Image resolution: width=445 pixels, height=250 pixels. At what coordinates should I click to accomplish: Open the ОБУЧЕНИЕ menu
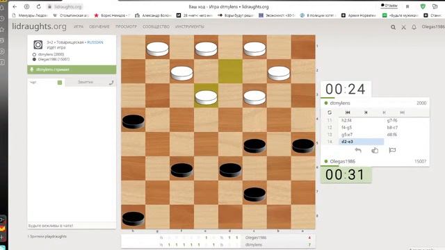pyautogui.click(x=99, y=26)
